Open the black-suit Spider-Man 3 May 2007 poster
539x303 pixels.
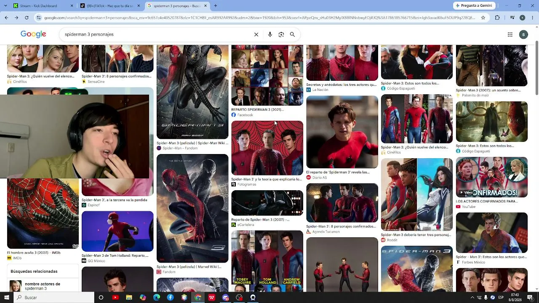click(192, 92)
